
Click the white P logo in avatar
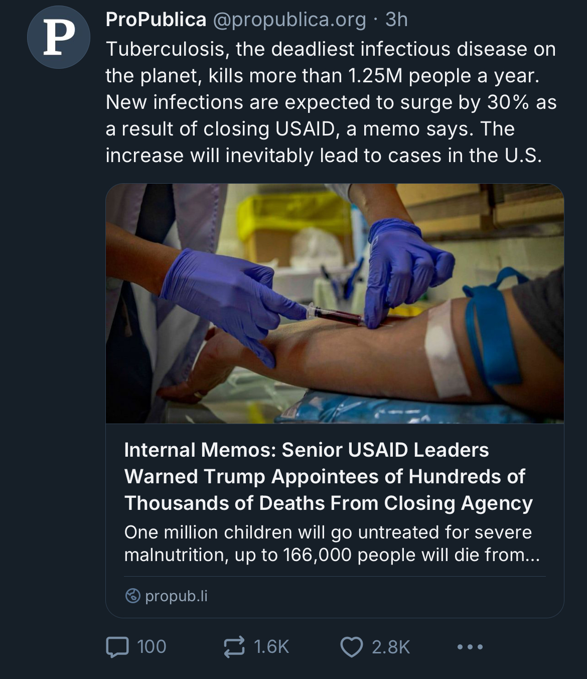[x=59, y=38]
